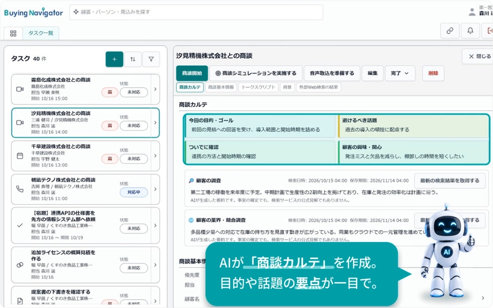This screenshot has width=493, height=308.
Task: Toggle 未対応 status on 連携API仕様書 task
Action: [134, 228]
